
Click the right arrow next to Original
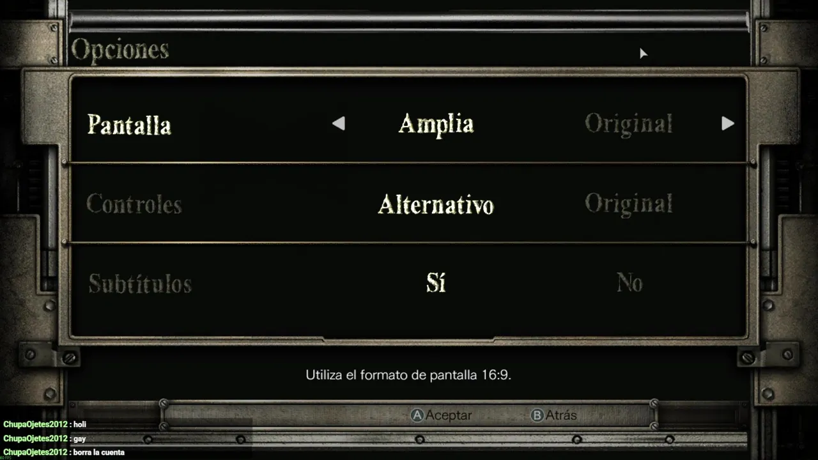click(x=728, y=123)
